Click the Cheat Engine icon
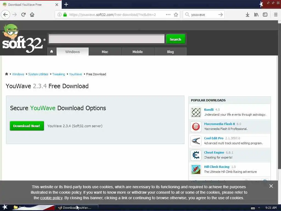This screenshot has width=281, height=211. (x=196, y=155)
